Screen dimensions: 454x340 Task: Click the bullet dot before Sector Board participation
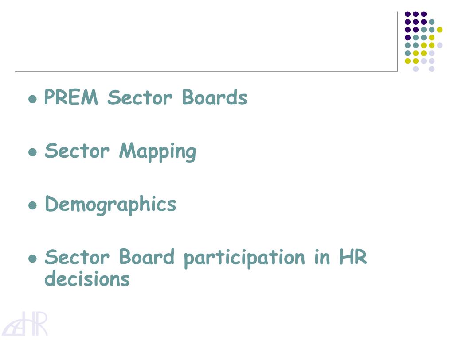[x=33, y=259]
